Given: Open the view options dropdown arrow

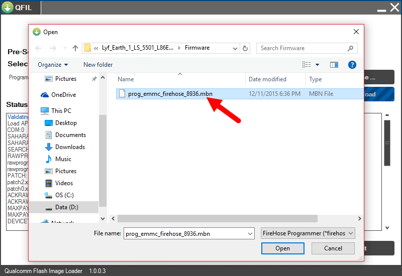Looking at the screenshot, I should 317,65.
